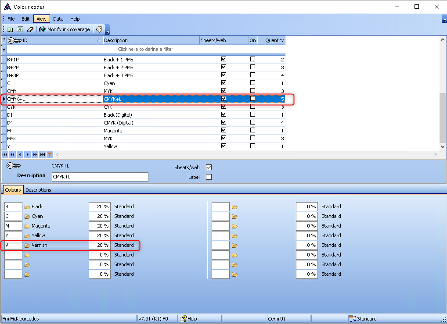Jump to the first record
This screenshot has height=324, width=447.
[5, 155]
